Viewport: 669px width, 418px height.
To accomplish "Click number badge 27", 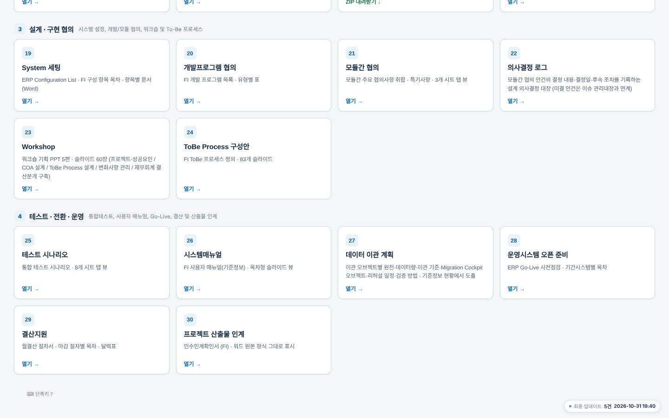I will (x=352, y=241).
